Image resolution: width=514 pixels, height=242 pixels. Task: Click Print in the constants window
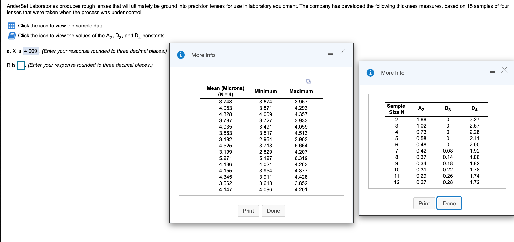tap(424, 203)
